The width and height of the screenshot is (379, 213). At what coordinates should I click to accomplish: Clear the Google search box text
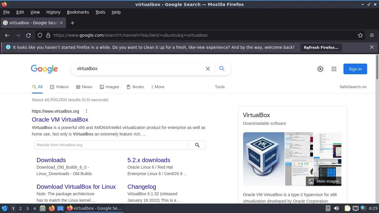pyautogui.click(x=208, y=69)
